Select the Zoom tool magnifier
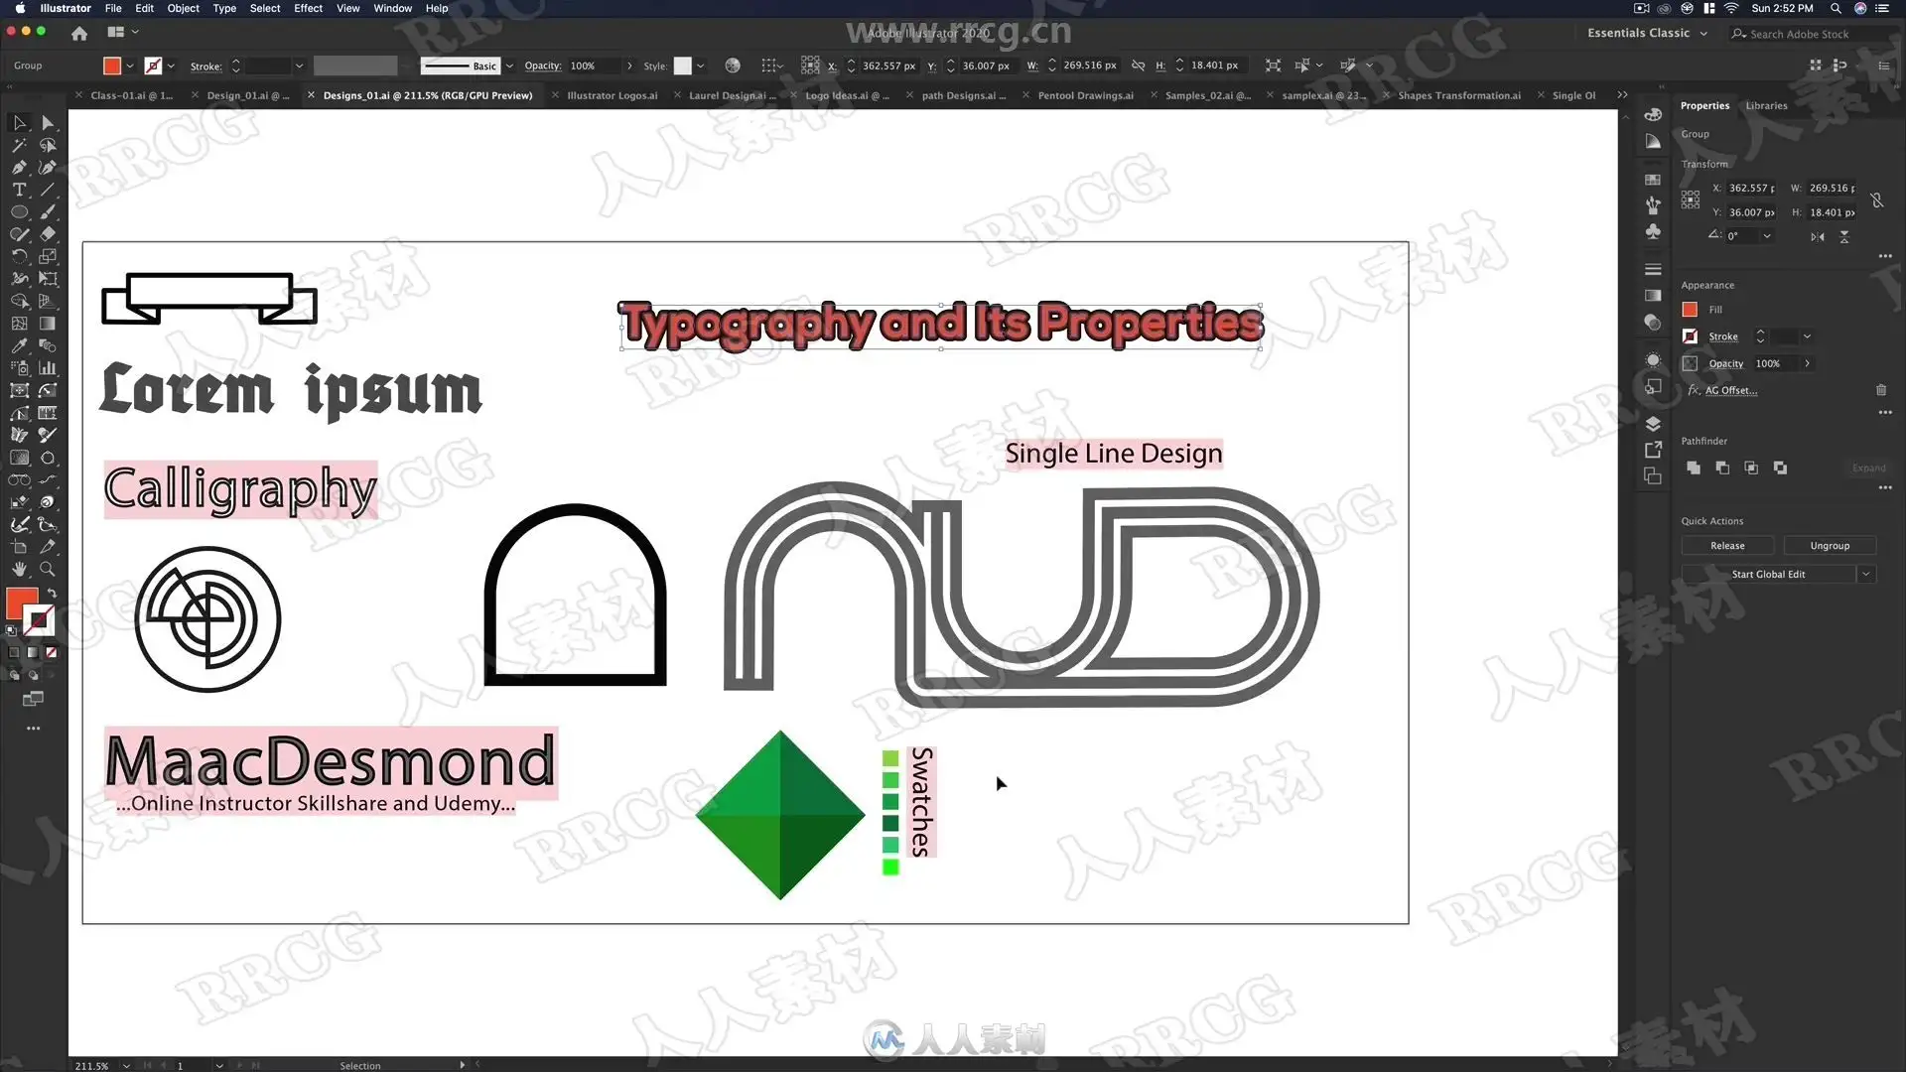The width and height of the screenshot is (1906, 1072). pyautogui.click(x=47, y=570)
